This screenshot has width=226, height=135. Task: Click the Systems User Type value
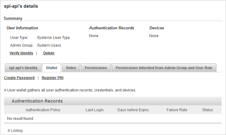coord(53,38)
